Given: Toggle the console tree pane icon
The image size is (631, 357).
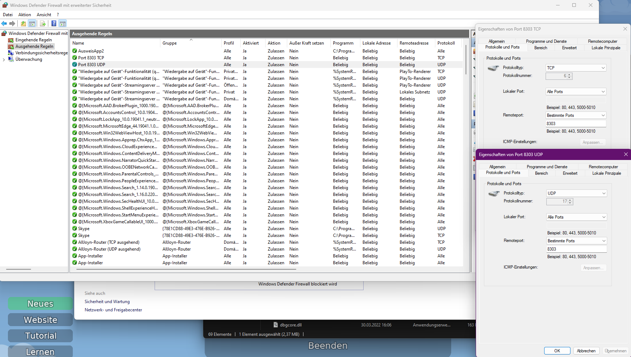Looking at the screenshot, I should 32,24.
